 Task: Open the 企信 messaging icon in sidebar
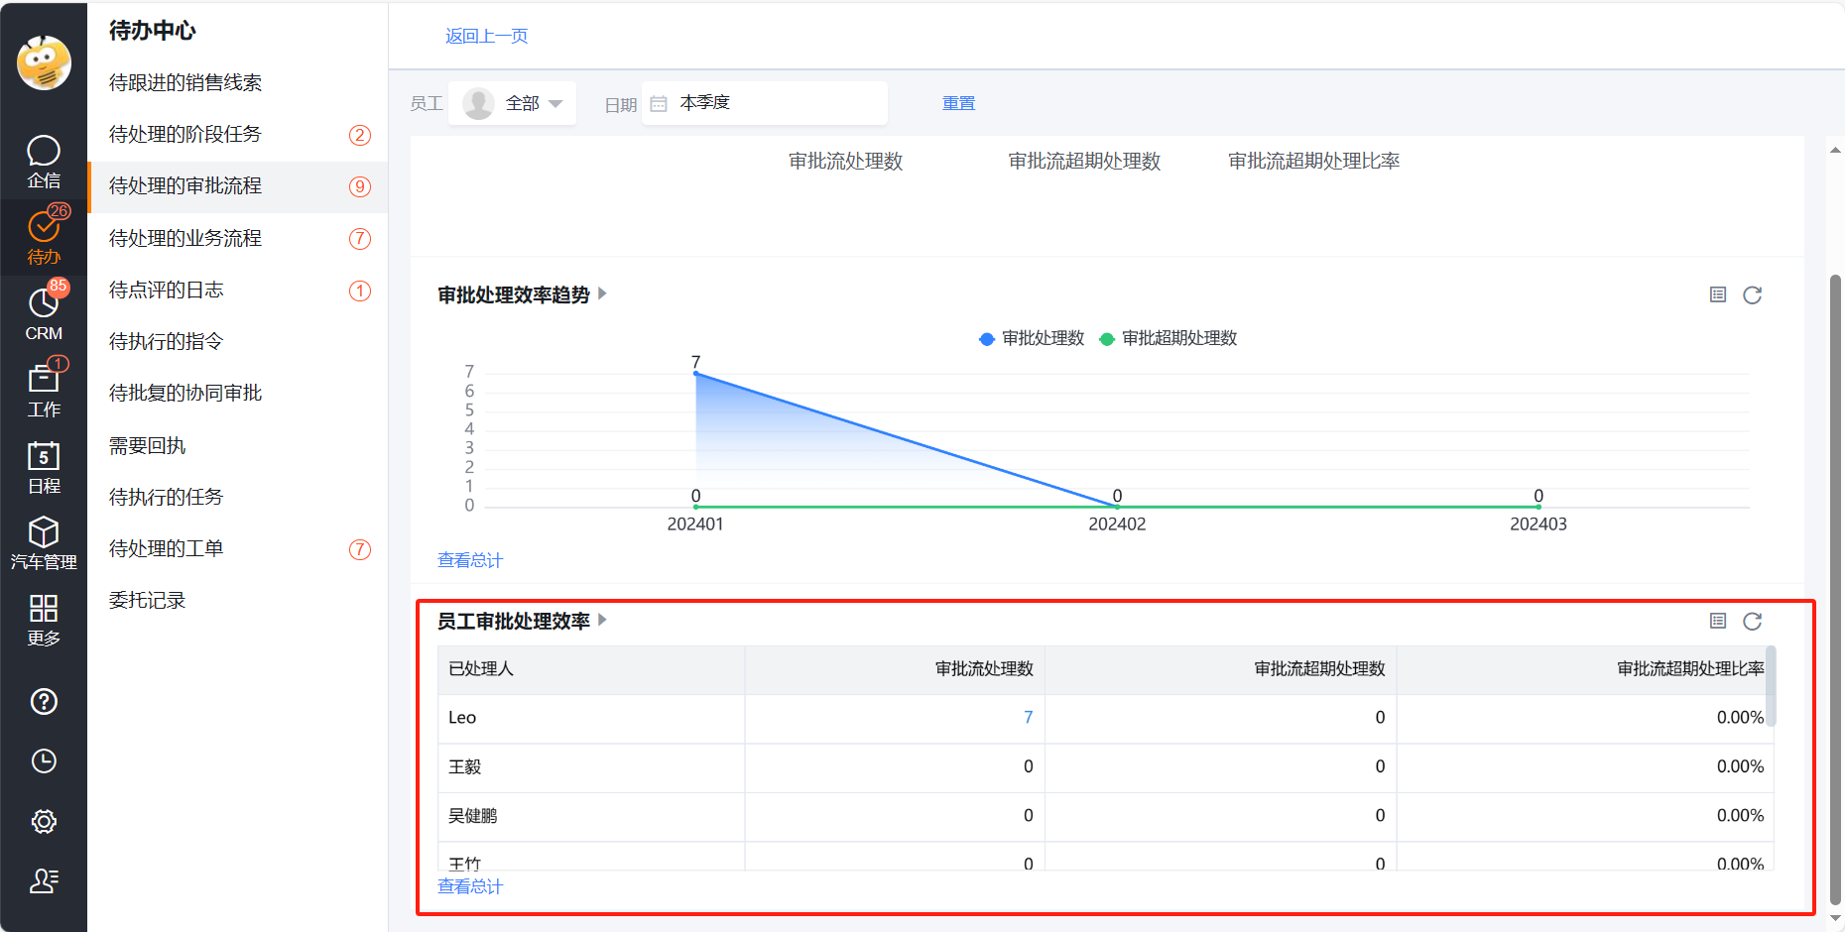[x=44, y=162]
